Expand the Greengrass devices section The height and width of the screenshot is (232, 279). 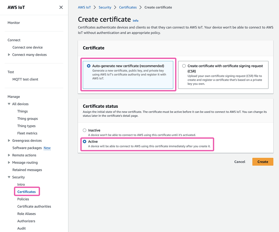pos(9,141)
